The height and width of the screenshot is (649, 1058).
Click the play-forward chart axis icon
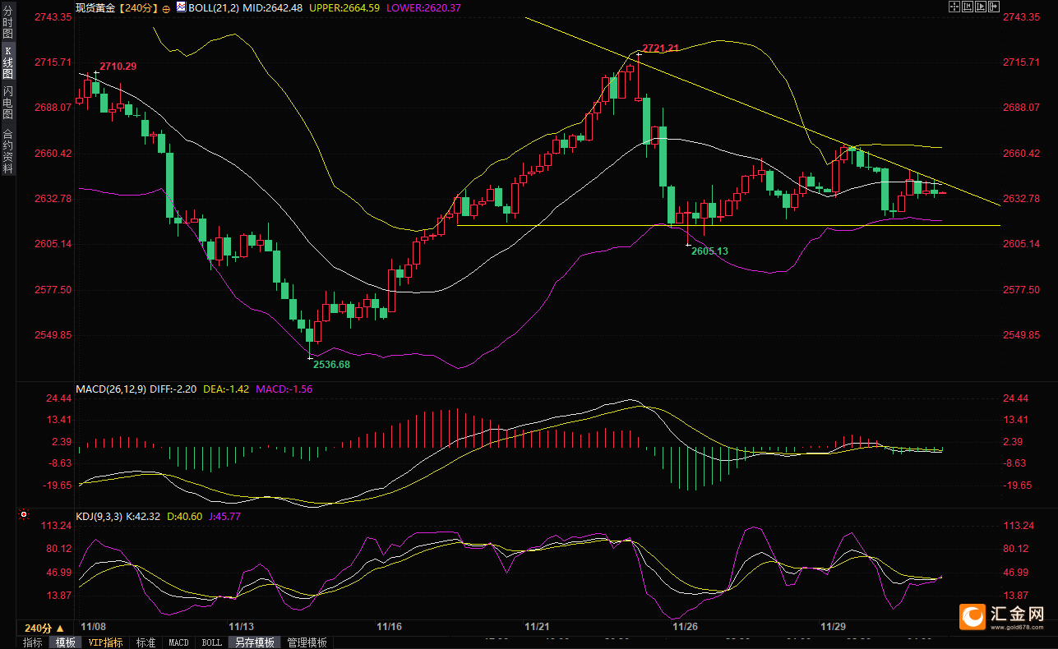tap(981, 7)
